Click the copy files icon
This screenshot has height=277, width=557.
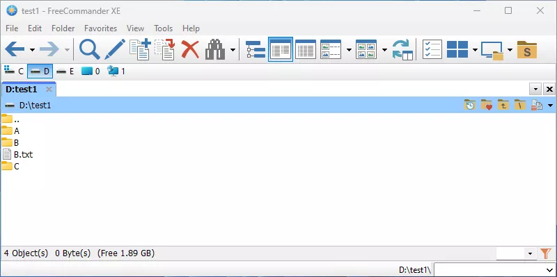(141, 49)
